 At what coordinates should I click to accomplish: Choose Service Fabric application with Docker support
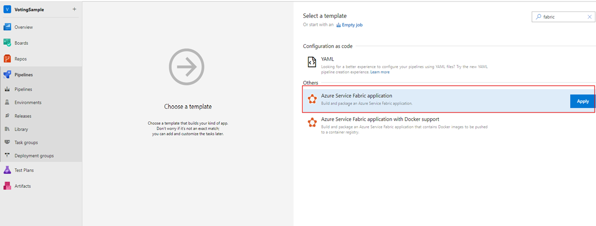(x=380, y=119)
